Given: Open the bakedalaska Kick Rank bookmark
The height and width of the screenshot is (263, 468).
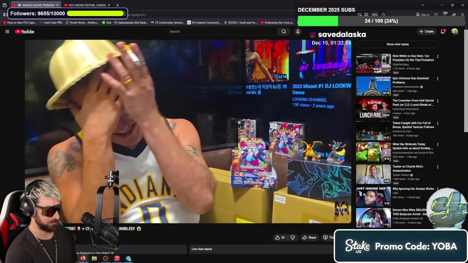Looking at the screenshot, I should point(131,22).
